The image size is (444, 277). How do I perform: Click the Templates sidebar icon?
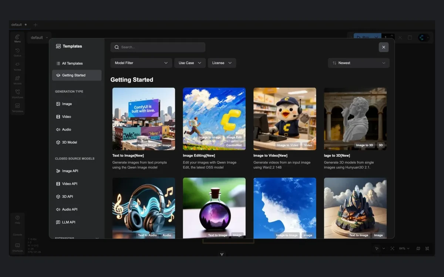click(x=17, y=107)
